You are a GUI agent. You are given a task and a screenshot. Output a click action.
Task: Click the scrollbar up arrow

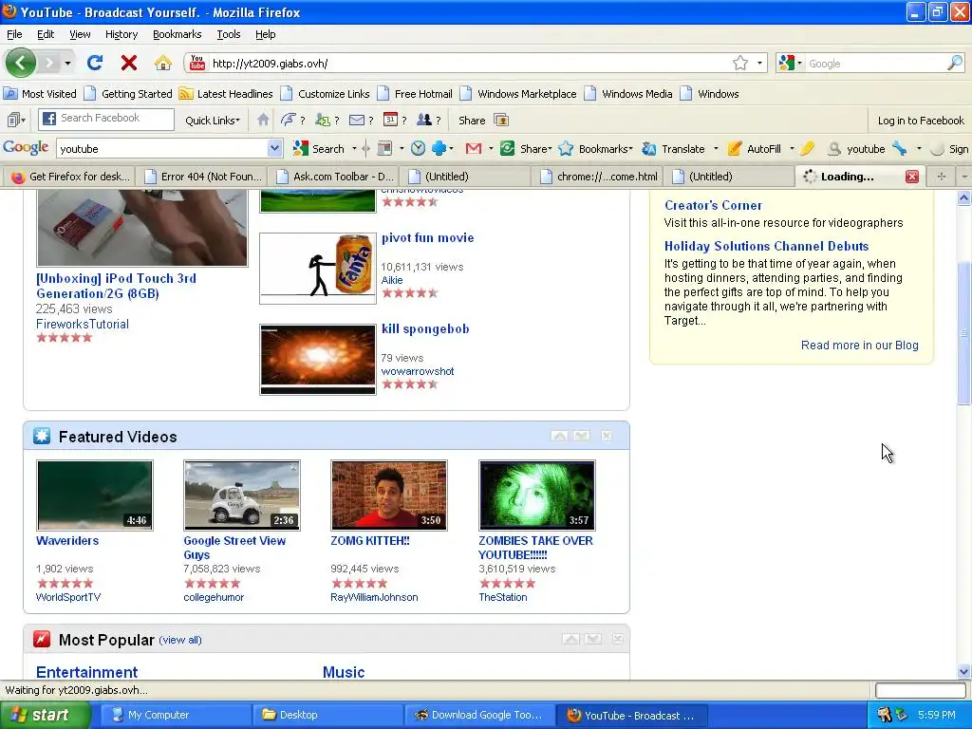point(963,197)
